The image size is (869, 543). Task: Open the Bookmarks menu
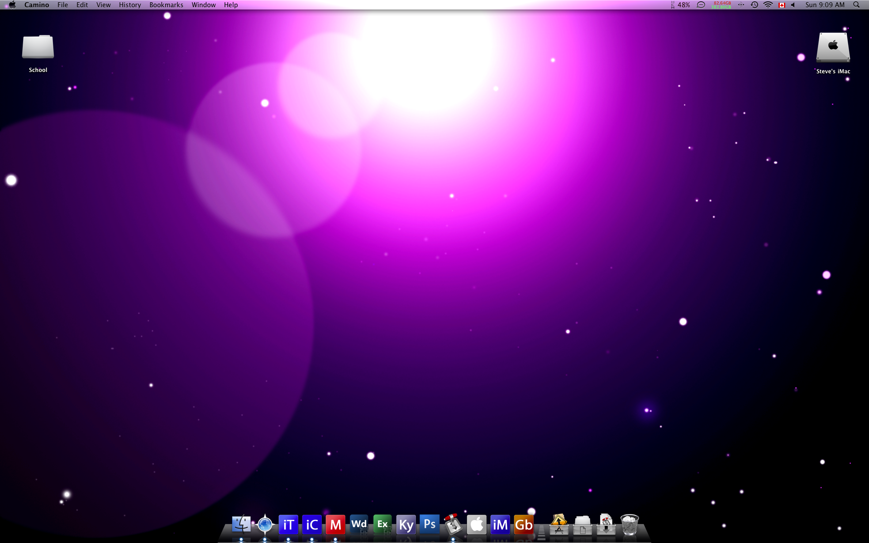166,5
